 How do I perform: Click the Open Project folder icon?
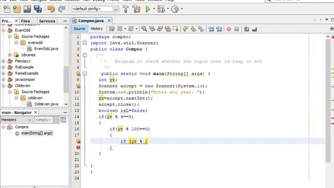click(27, 9)
